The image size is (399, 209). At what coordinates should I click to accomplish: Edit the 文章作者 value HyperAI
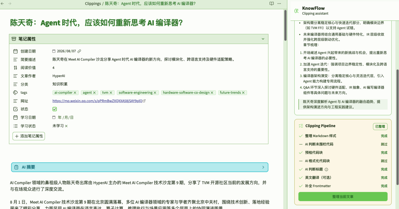pos(59,76)
